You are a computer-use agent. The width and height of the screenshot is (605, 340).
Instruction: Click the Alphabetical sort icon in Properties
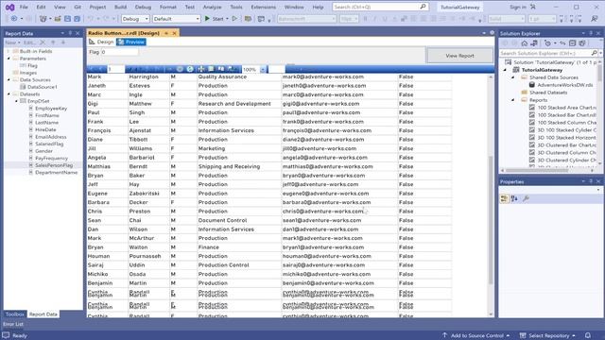pos(514,198)
